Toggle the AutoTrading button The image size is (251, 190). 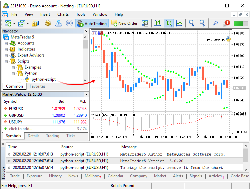click(92, 23)
